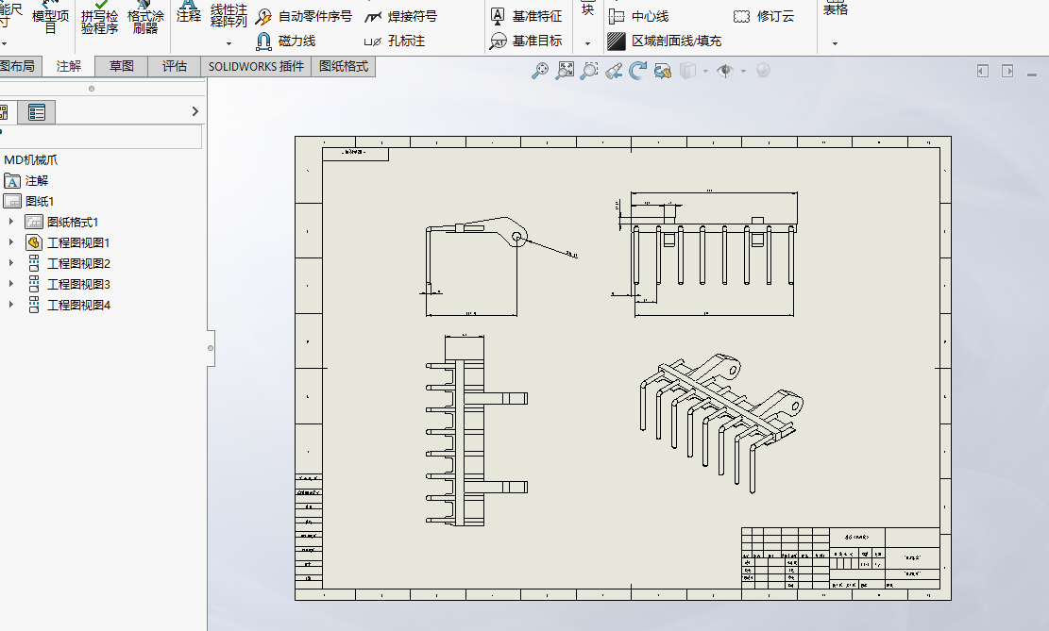Viewport: 1049px width, 631px height.
Task: Click the Auto Balloon (自动零件序号) icon
Action: (263, 17)
